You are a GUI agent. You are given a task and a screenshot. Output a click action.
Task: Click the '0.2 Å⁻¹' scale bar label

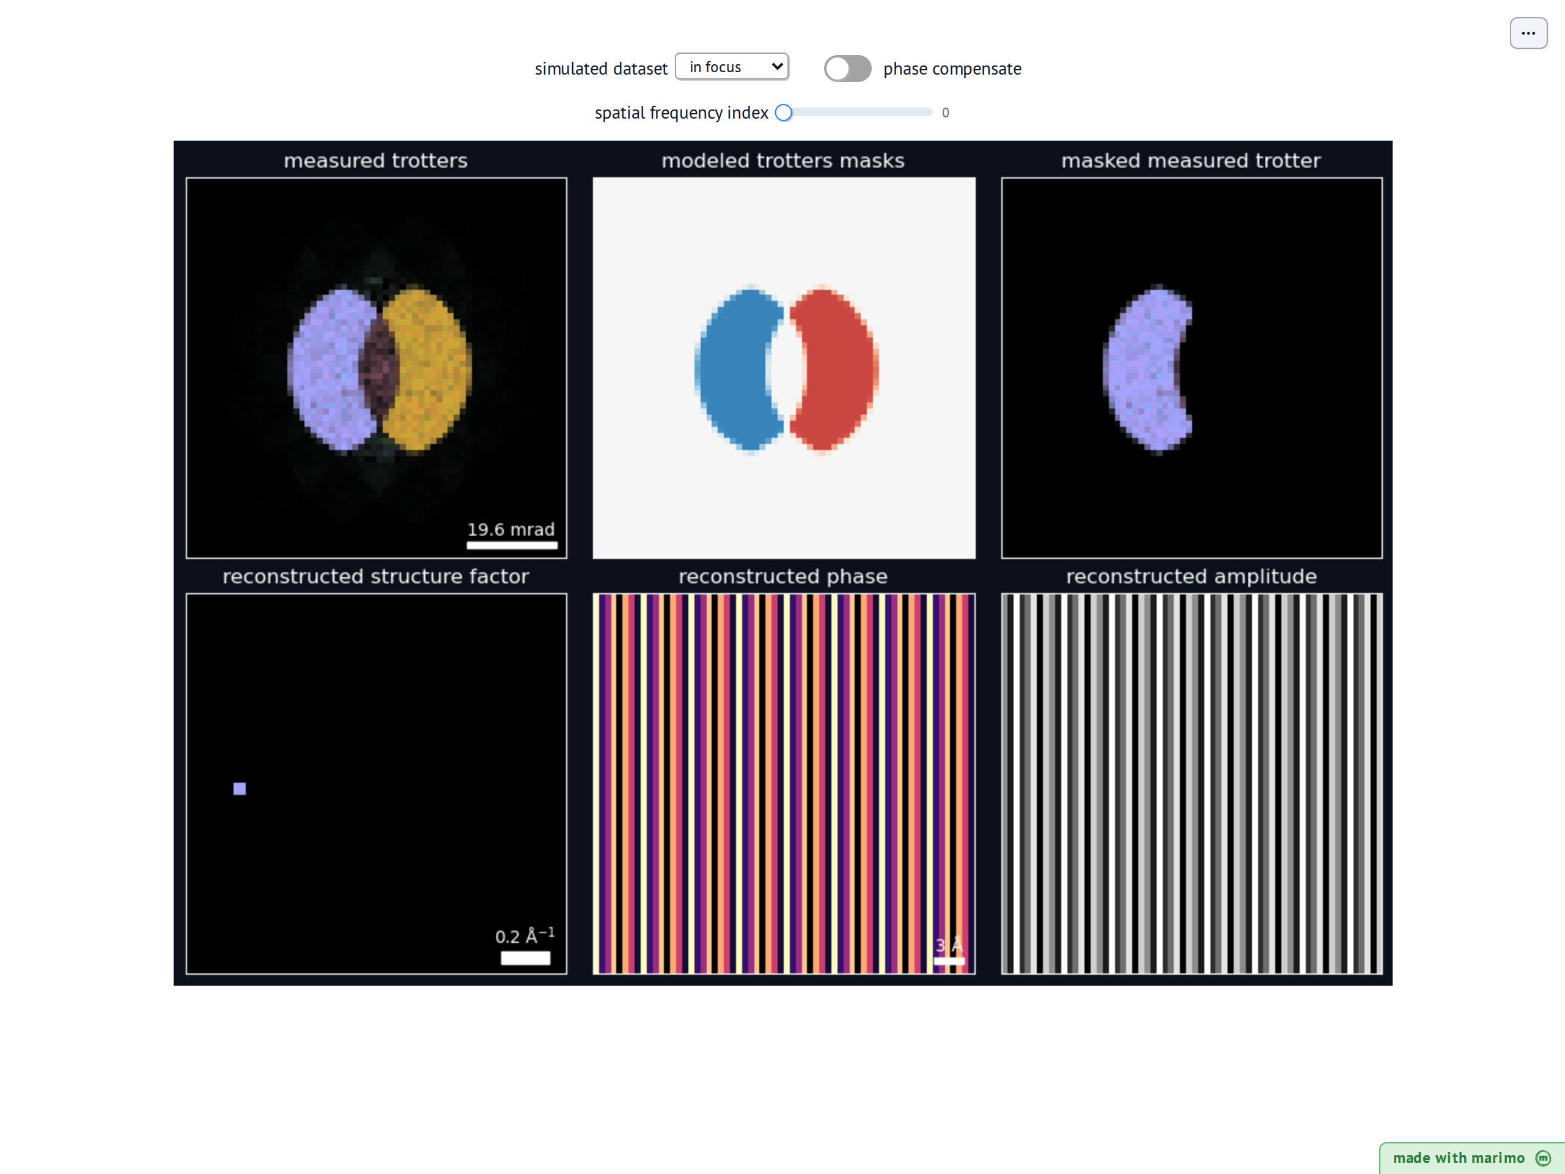click(x=525, y=936)
